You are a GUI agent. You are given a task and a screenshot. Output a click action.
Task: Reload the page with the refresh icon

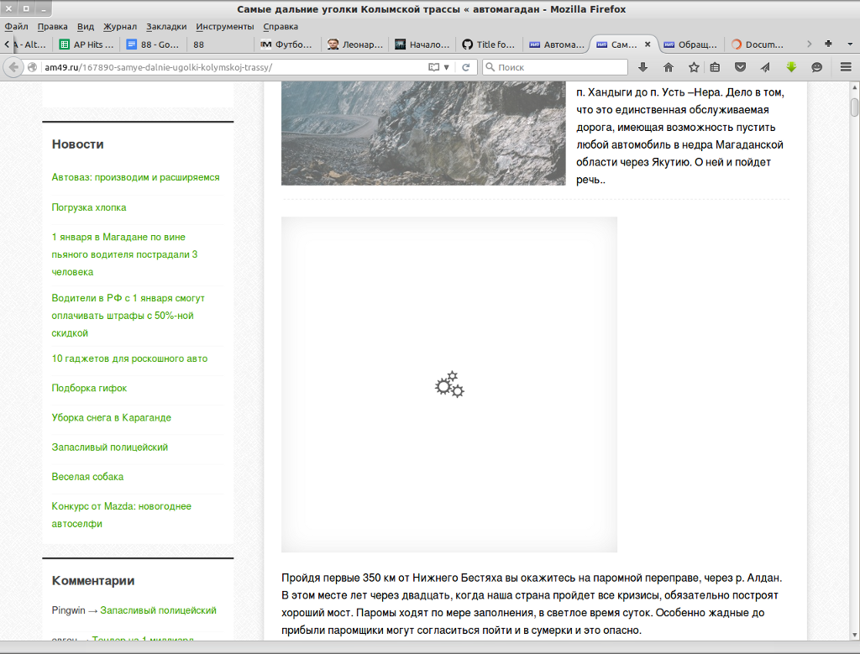[465, 67]
